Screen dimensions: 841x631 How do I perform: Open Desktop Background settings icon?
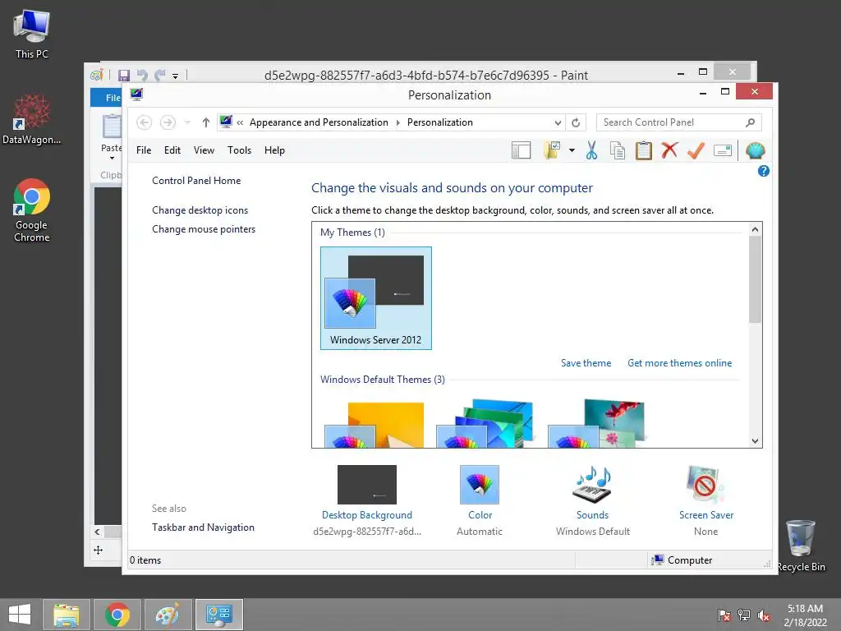point(367,485)
